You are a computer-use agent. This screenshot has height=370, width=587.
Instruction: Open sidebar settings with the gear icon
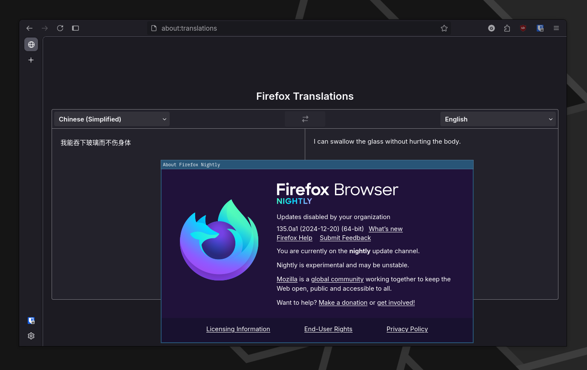31,336
